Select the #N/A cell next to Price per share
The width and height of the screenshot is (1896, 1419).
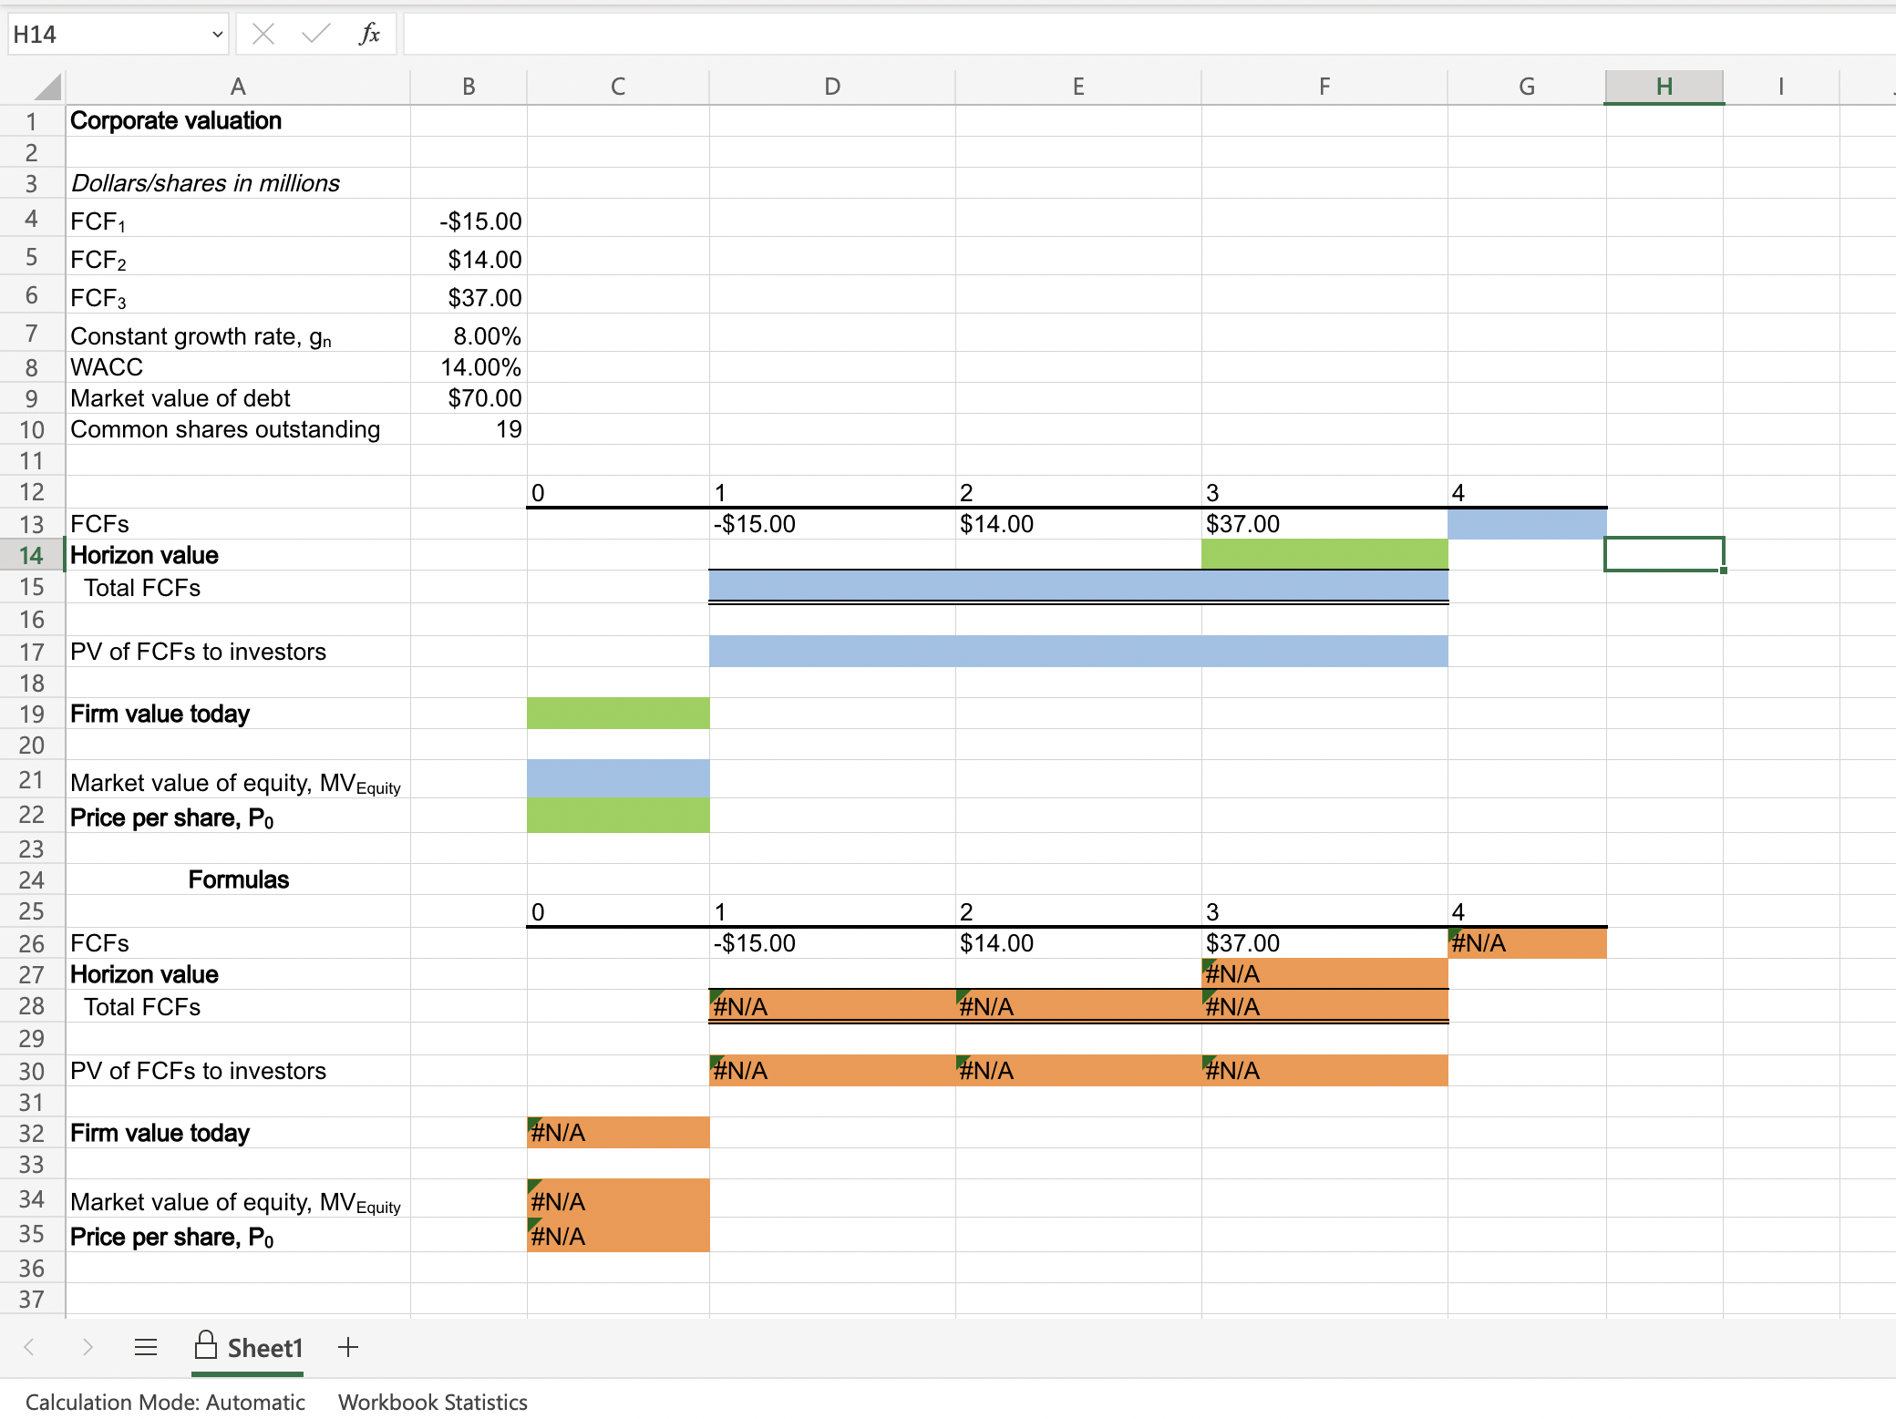click(617, 1236)
